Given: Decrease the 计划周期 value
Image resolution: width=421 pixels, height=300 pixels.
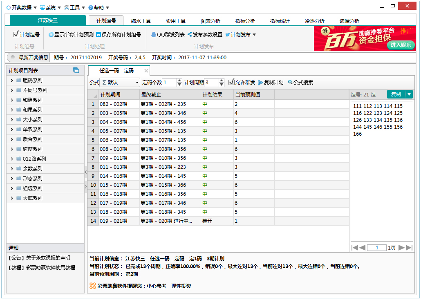Looking at the screenshot, I should 221,85.
